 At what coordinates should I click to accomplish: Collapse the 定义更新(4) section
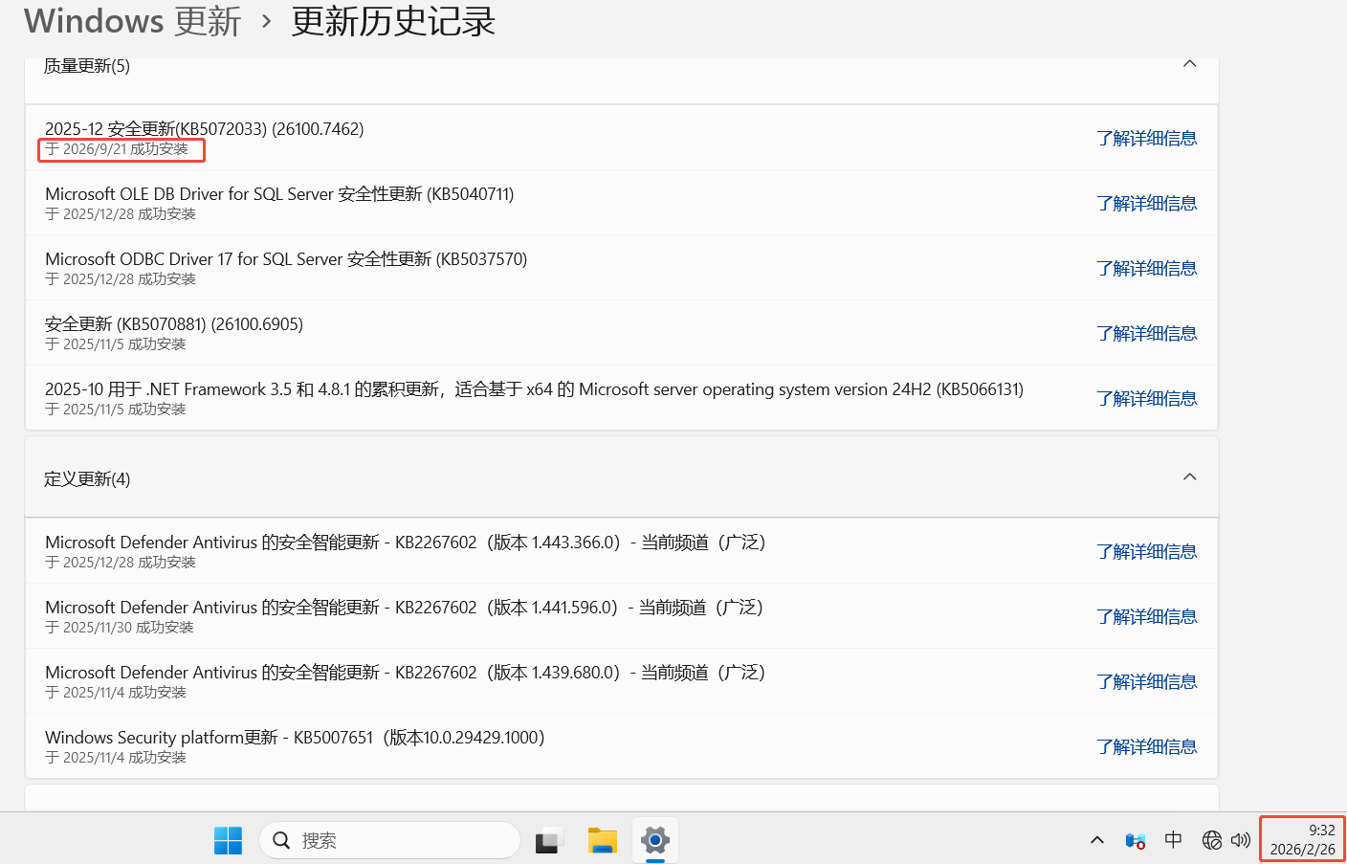[1190, 477]
